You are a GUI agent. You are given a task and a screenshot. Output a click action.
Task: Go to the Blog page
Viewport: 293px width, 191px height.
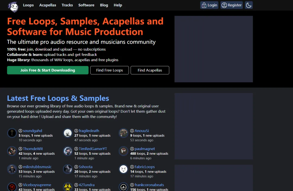pos(104,5)
